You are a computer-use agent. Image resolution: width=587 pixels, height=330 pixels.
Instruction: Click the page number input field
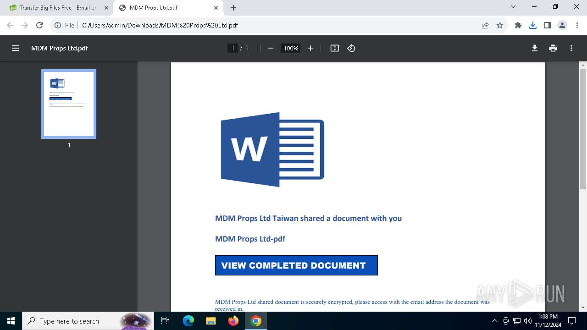233,48
